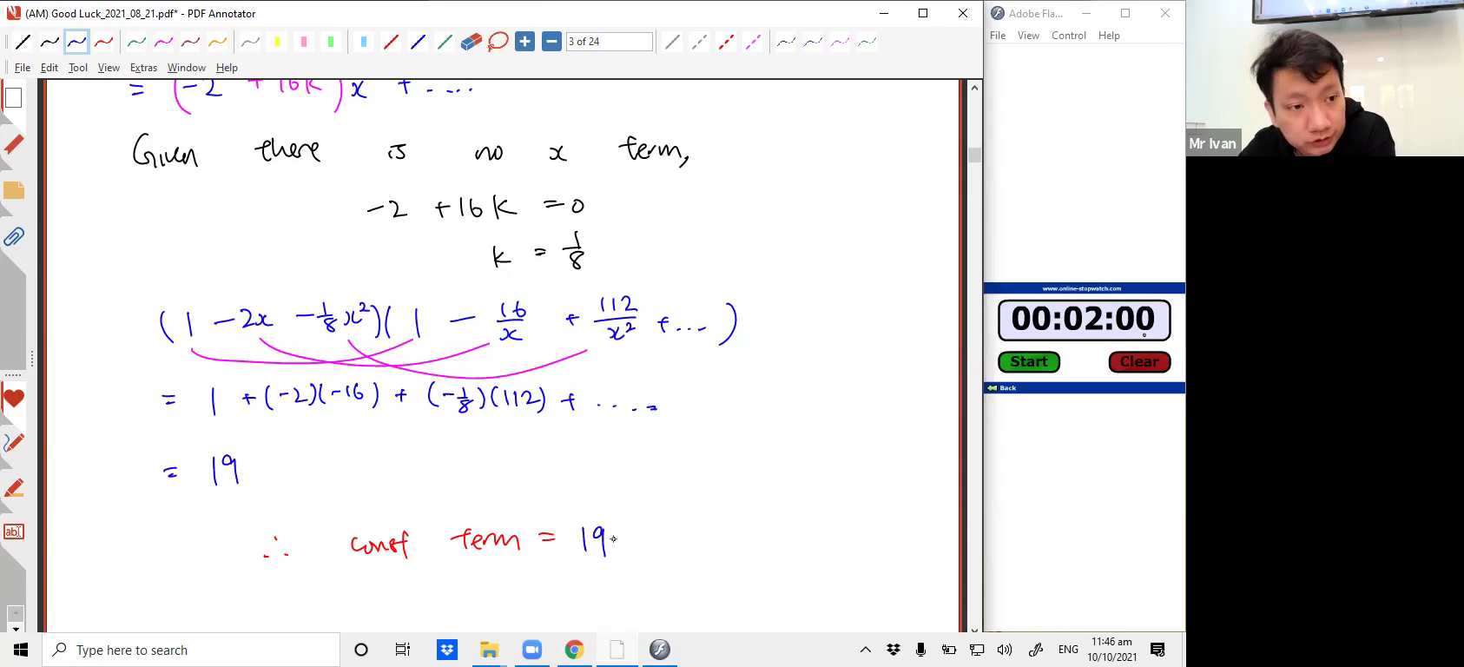Click the page number field '3 of 24'

(x=609, y=42)
